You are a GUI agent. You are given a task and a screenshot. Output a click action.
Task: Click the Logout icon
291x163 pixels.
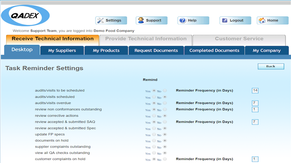(x=225, y=20)
